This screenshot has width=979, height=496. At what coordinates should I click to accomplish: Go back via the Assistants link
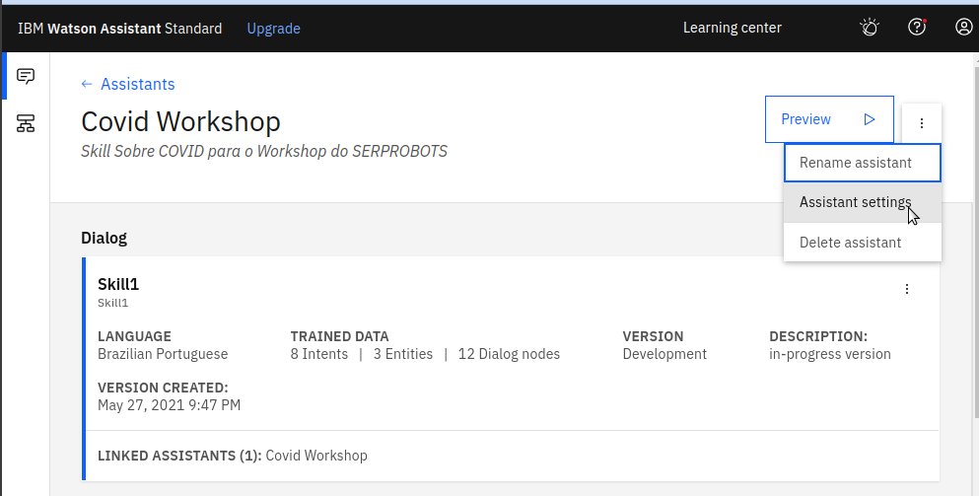[x=138, y=85]
